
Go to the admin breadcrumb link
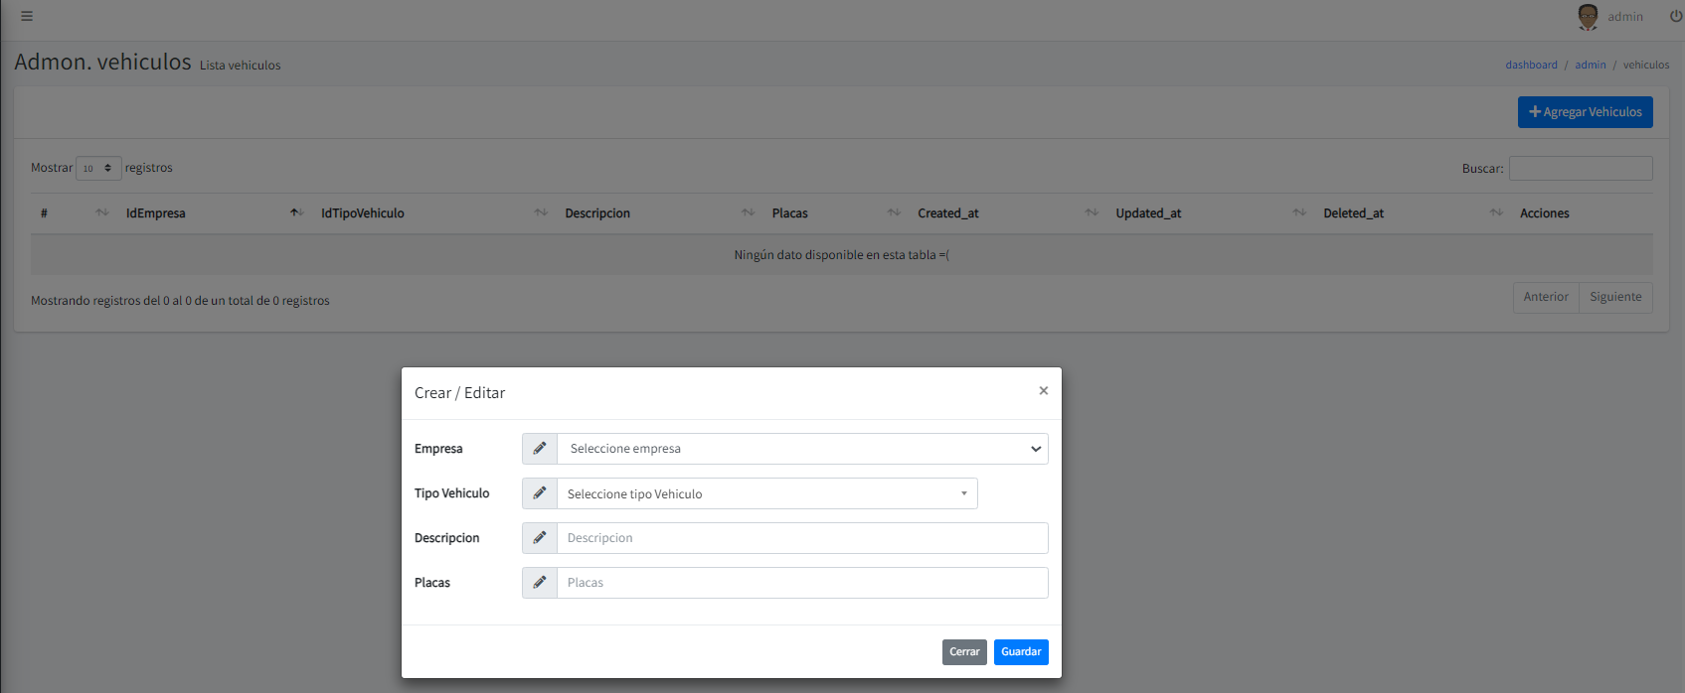pyautogui.click(x=1590, y=65)
